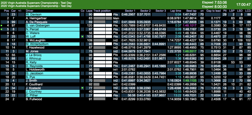Viewport: 252px width, 115px height.
Task: Click green indicator beside S. van Gisbergen
Action: click(1, 26)
